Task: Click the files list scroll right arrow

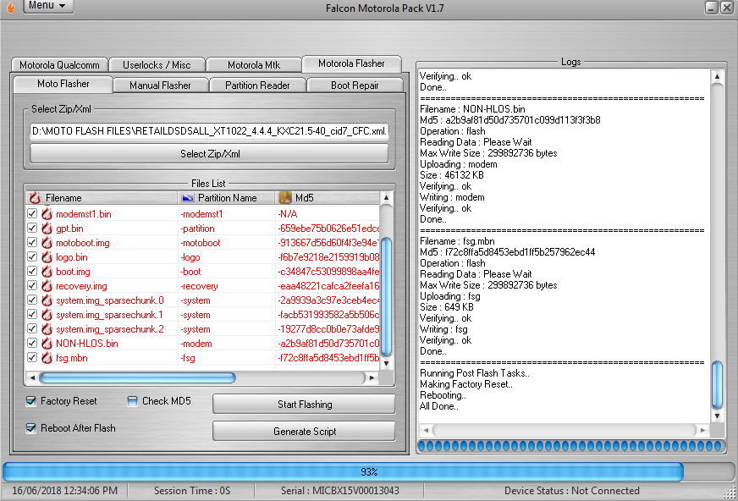Action: pos(372,377)
